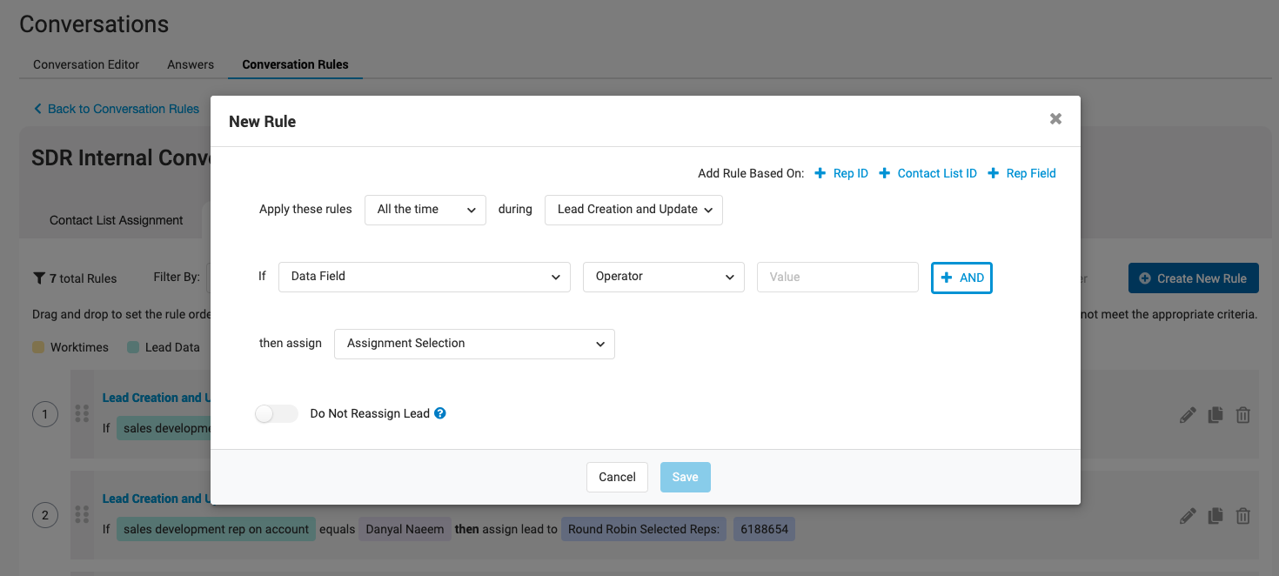The image size is (1279, 576).
Task: Close the New Rule dialog with X
Action: click(1055, 119)
